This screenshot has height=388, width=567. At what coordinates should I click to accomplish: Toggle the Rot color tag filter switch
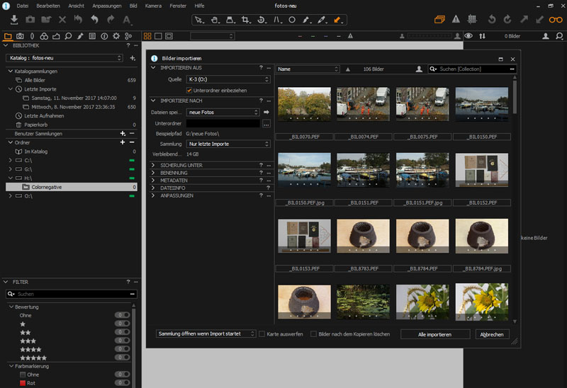tap(122, 382)
